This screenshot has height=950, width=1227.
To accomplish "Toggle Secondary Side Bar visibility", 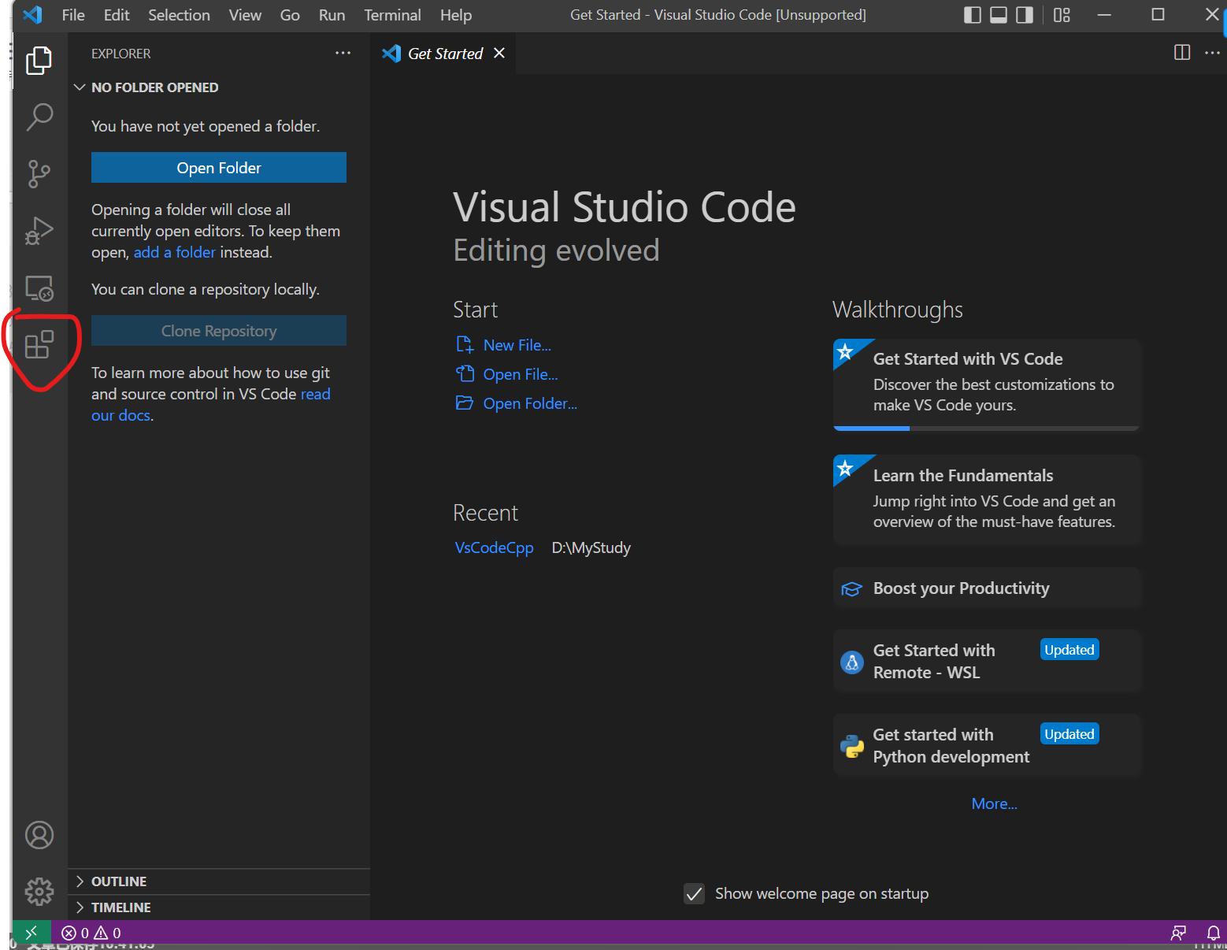I will (x=1025, y=15).
